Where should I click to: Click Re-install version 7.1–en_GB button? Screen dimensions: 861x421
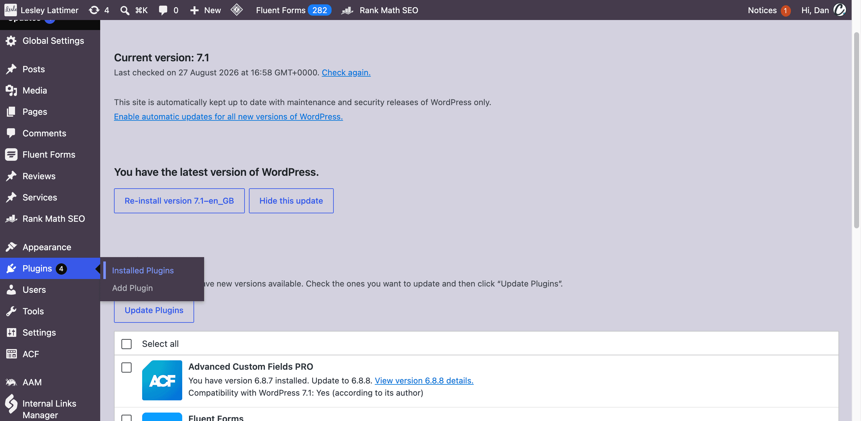coord(179,201)
